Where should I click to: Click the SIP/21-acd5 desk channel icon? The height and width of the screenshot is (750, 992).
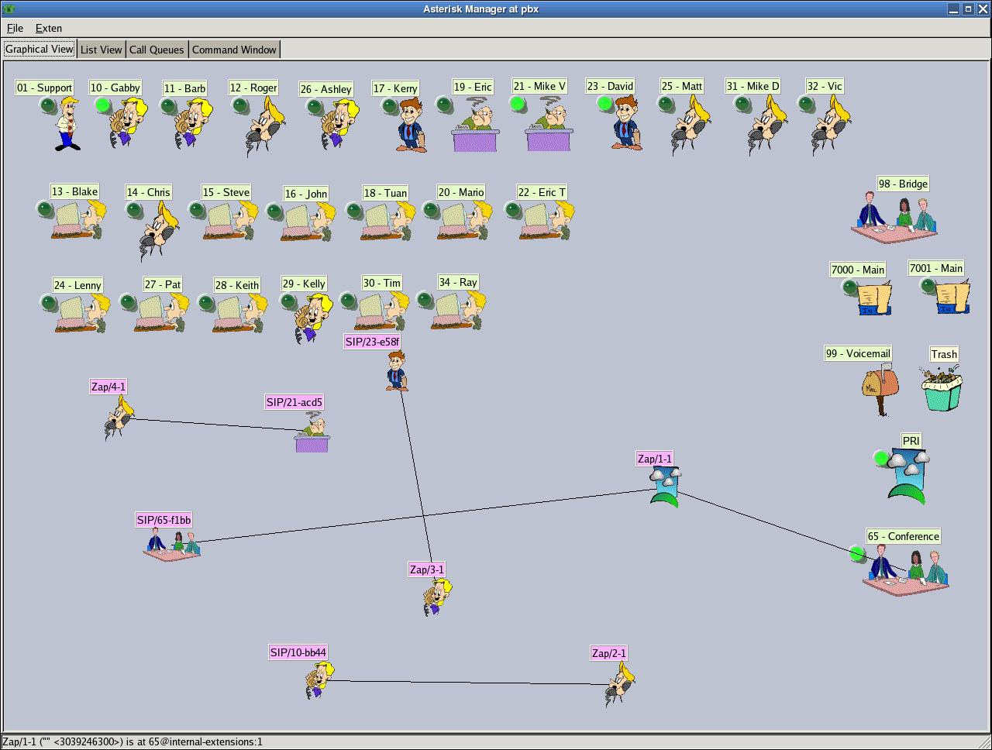312,434
